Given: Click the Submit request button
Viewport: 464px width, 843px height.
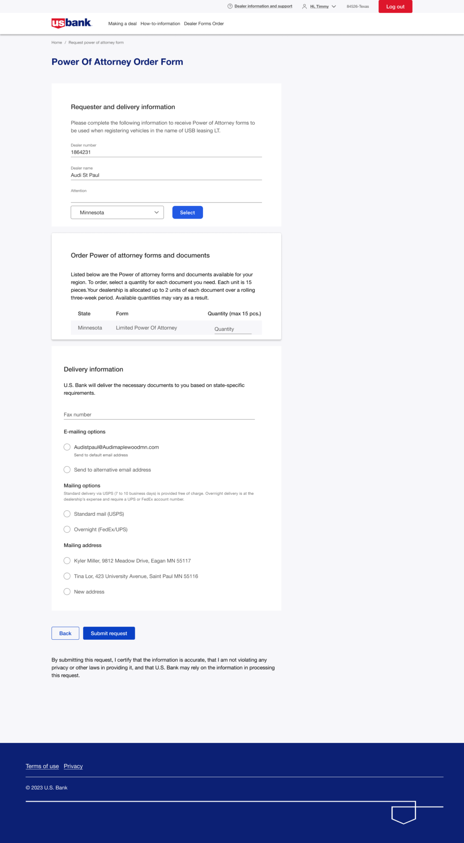Looking at the screenshot, I should click(109, 633).
